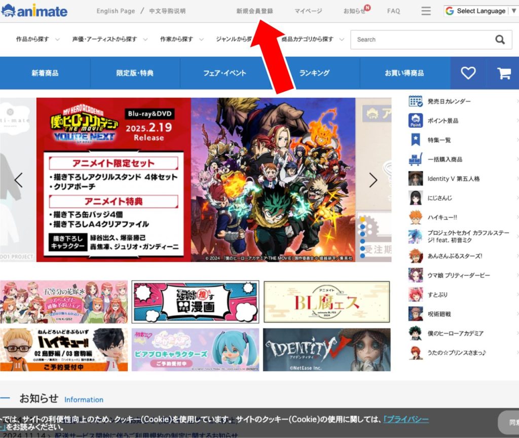Open the English Page link
The width and height of the screenshot is (519, 438).
[x=116, y=11]
